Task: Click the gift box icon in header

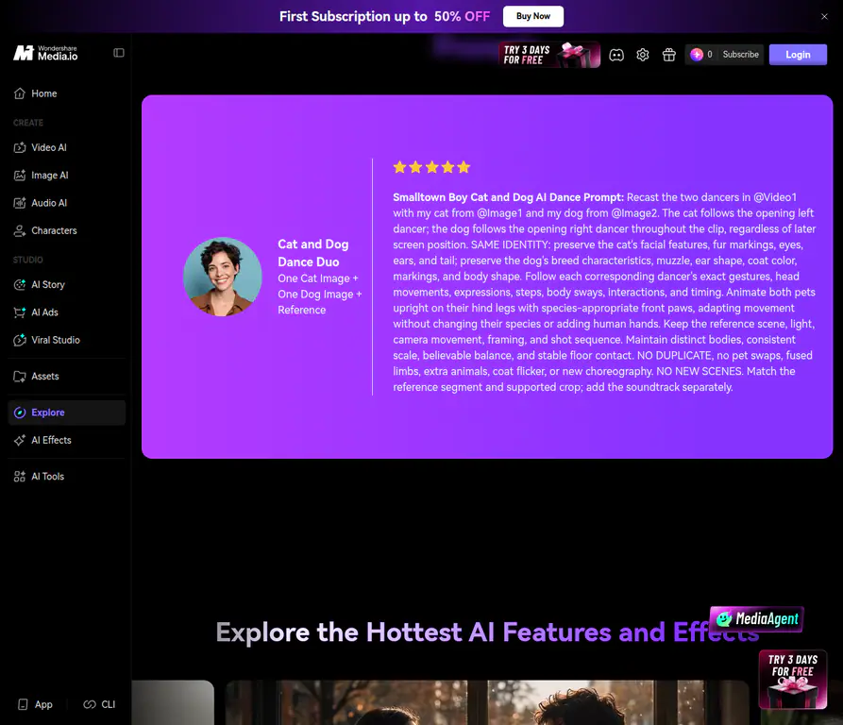Action: click(668, 55)
